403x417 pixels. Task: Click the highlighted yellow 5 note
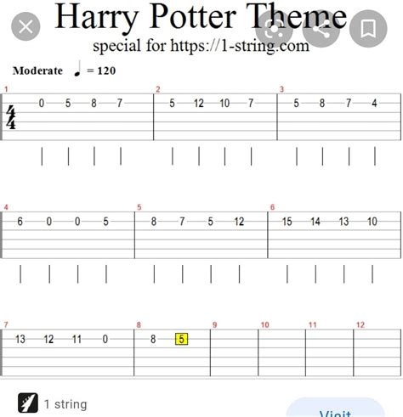(x=181, y=339)
